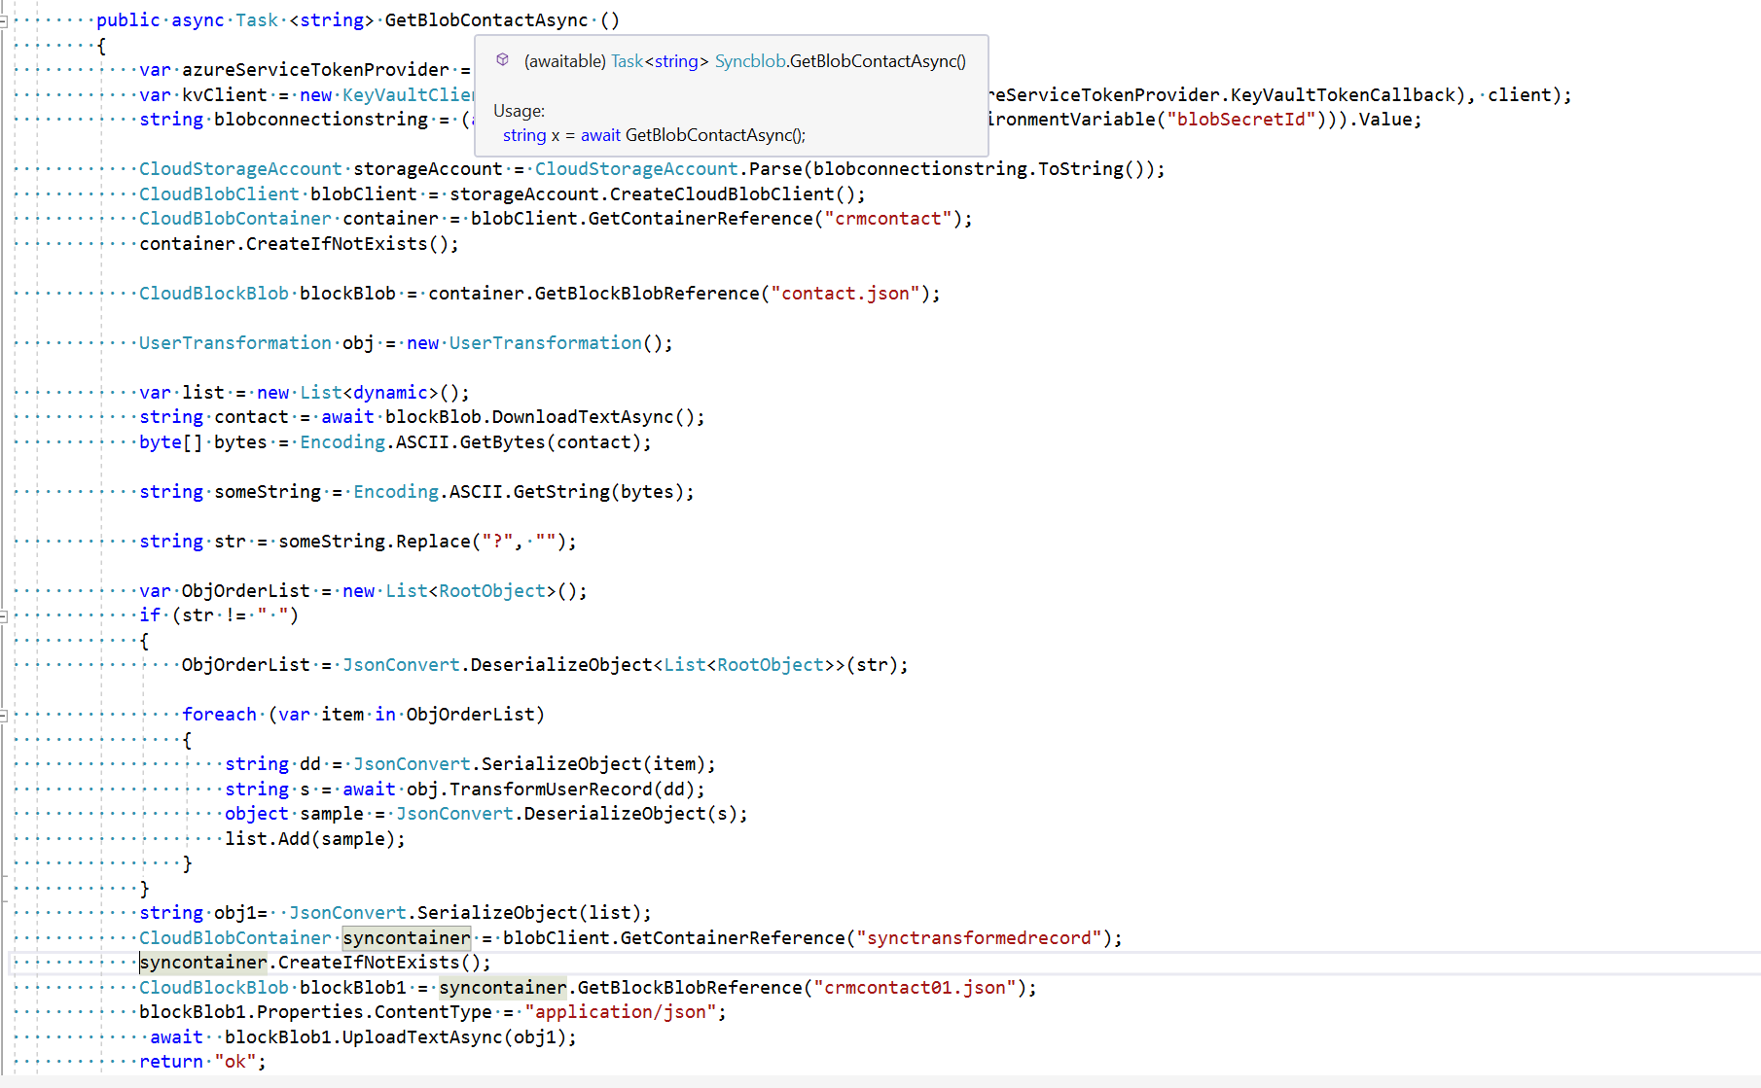This screenshot has width=1761, height=1088.
Task: Select the CloudBlockBlob declaration for blockBlob
Action: pos(213,293)
